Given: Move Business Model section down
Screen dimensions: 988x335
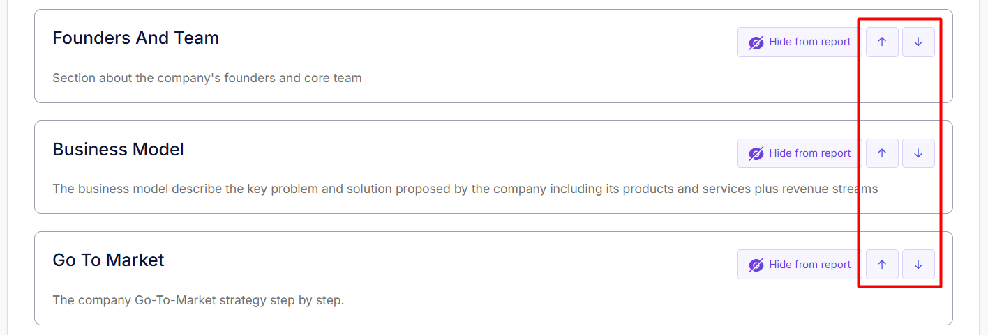Looking at the screenshot, I should pyautogui.click(x=918, y=153).
